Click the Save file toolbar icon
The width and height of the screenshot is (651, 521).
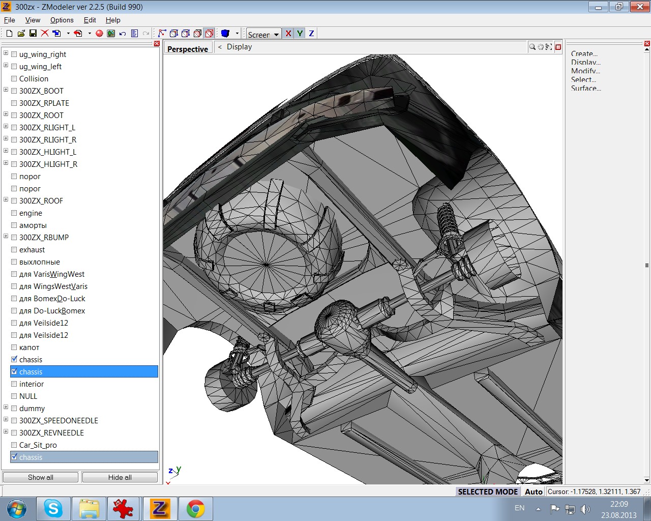33,34
